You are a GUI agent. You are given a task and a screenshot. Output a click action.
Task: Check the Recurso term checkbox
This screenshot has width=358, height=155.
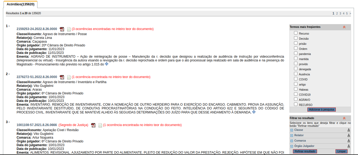296,33
